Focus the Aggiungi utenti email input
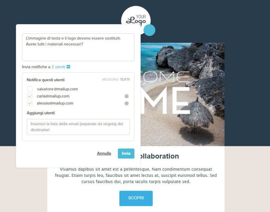 78,127
